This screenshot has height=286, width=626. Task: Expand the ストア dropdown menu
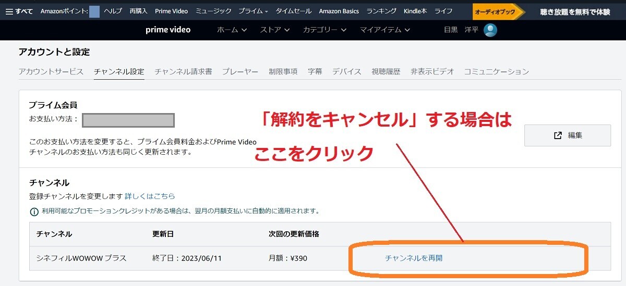275,30
